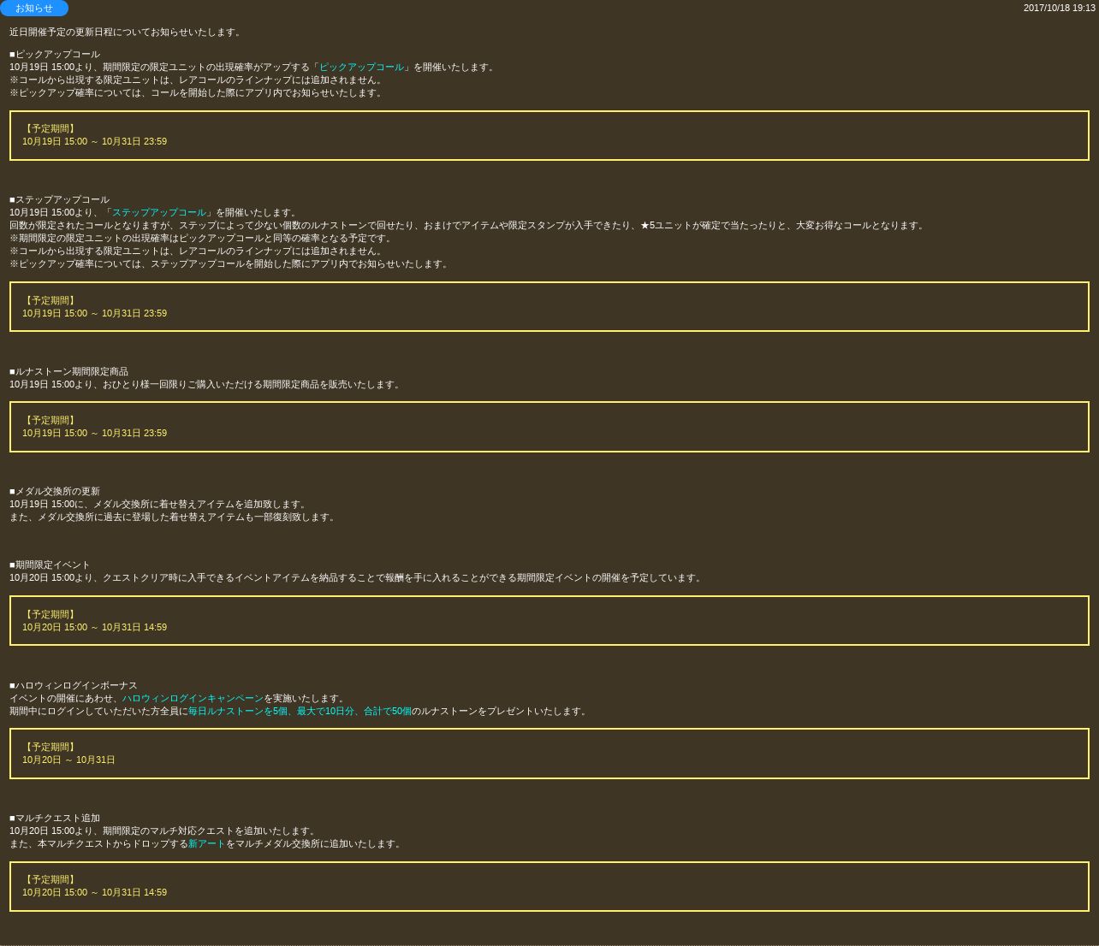This screenshot has width=1099, height=946.
Task: Click the note ※コールから出現する限定ユニット under pickup call
Action: coord(198,80)
